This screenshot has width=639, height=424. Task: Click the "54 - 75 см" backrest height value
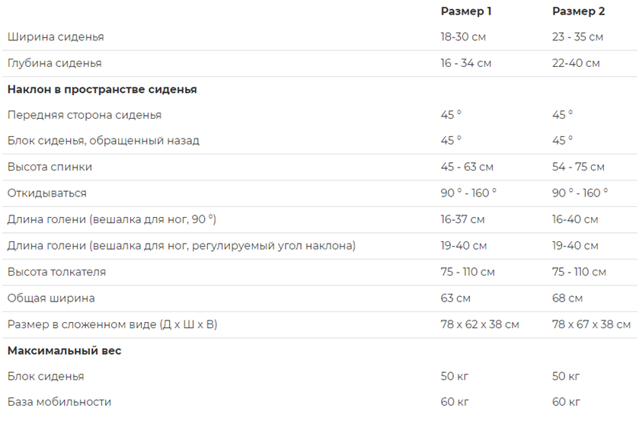[578, 167]
